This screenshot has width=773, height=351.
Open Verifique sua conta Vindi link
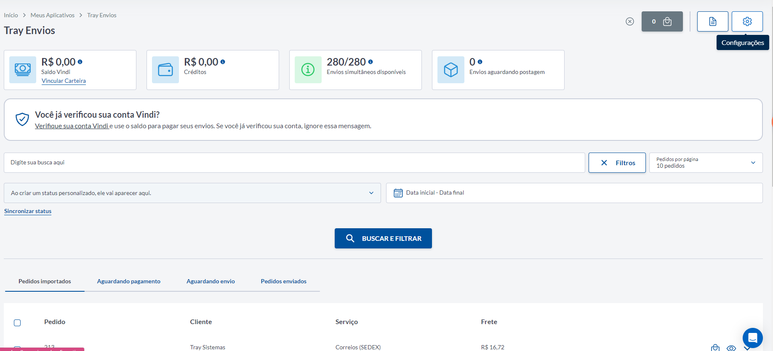coord(72,126)
